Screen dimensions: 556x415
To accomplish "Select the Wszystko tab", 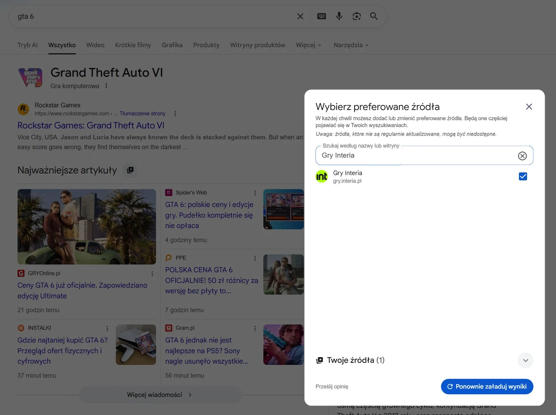I will coord(62,45).
